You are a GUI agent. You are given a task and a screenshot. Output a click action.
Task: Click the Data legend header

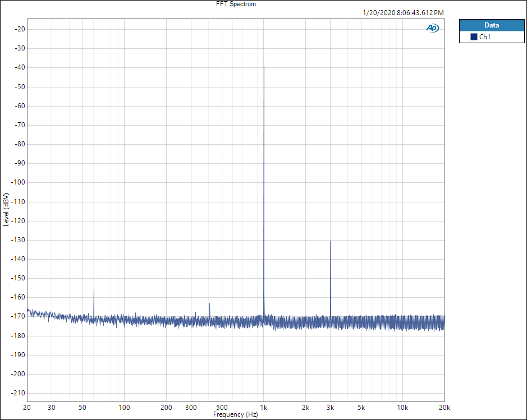(492, 25)
